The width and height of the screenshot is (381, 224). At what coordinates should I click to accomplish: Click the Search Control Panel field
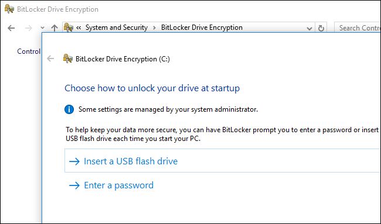click(358, 28)
